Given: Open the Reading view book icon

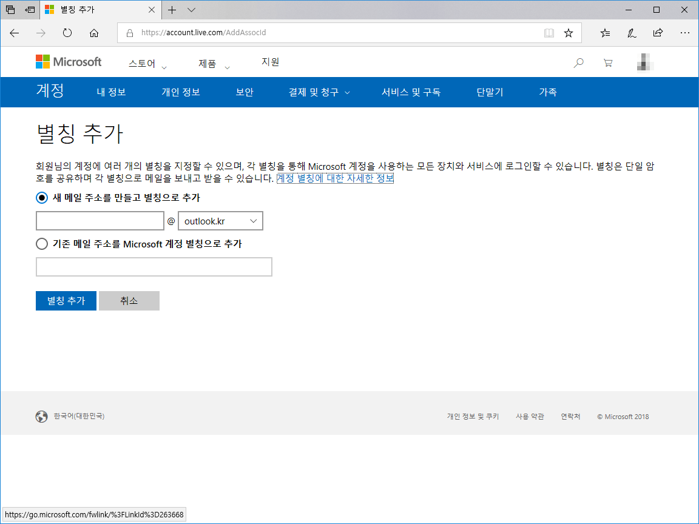Looking at the screenshot, I should coord(549,33).
